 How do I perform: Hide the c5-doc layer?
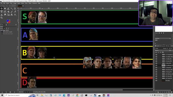coord(156,63)
